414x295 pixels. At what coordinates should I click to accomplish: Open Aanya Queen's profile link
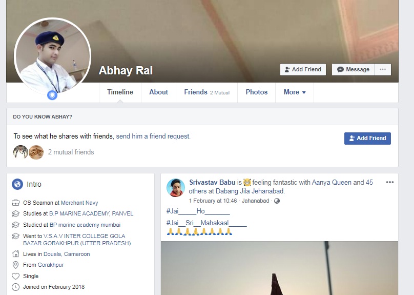[x=332, y=183]
